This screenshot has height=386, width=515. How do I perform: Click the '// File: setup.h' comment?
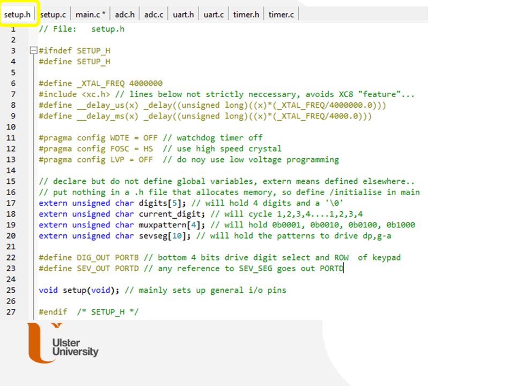[x=82, y=29]
